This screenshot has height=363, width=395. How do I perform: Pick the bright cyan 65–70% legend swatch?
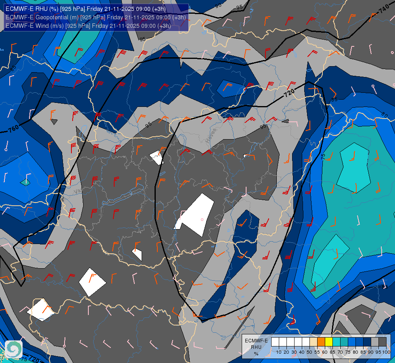(336, 342)
